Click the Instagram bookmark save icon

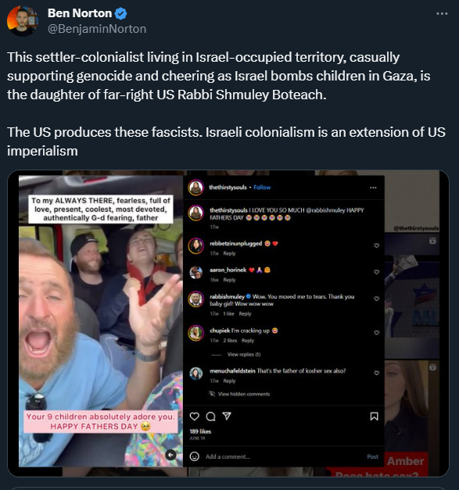(x=374, y=417)
